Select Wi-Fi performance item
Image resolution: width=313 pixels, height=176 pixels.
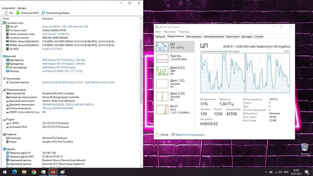(x=175, y=109)
